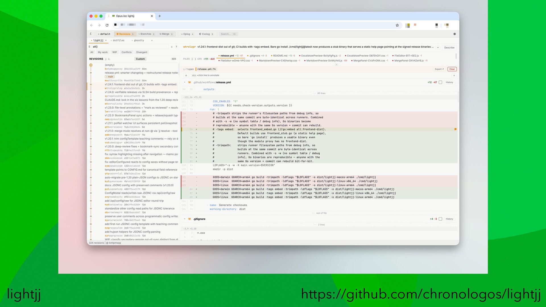Image resolution: width=546 pixels, height=307 pixels.
Task: Click the lightjj lightning logo icon
Action: pyautogui.click(x=91, y=34)
